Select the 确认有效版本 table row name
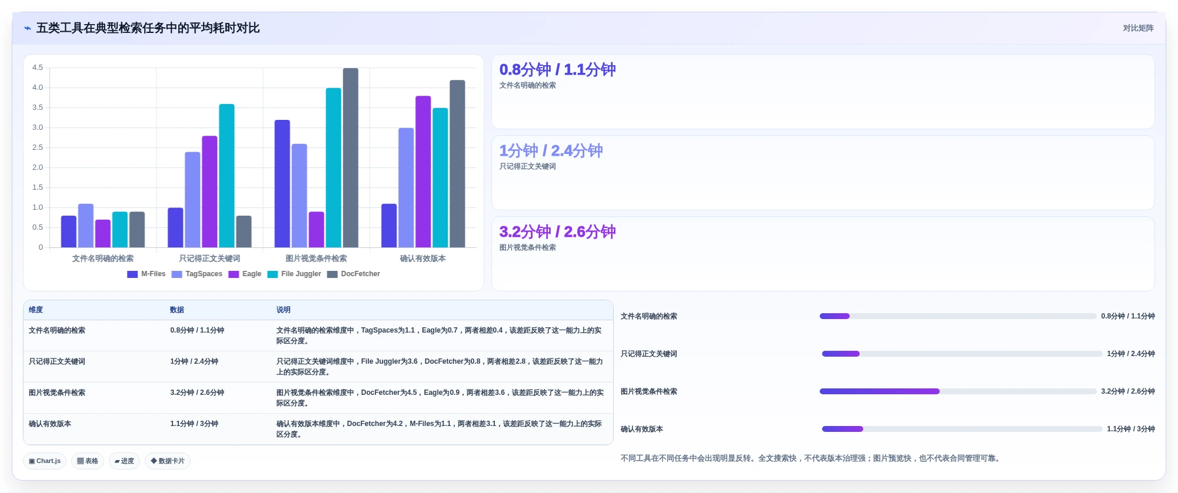Screen dimensions: 1178x493 pyautogui.click(x=50, y=424)
